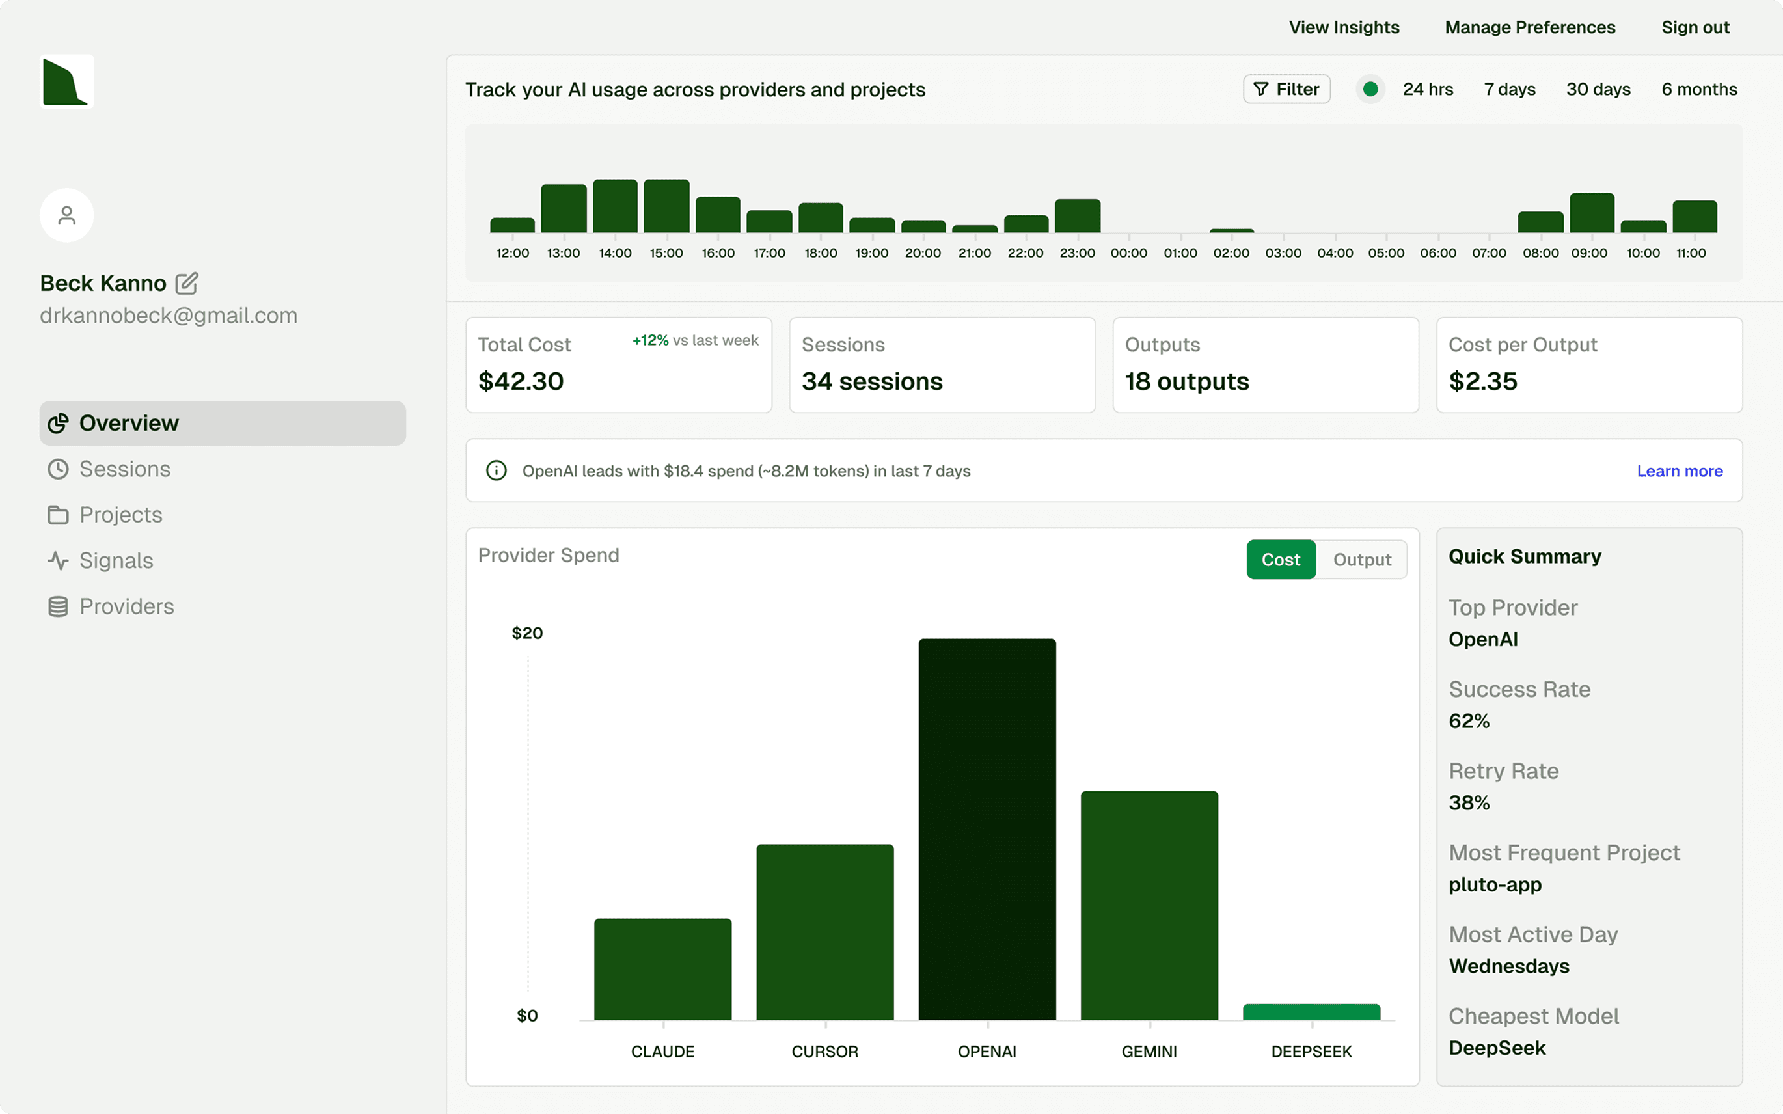The image size is (1783, 1114).
Task: Open the Filter button
Action: pos(1286,89)
